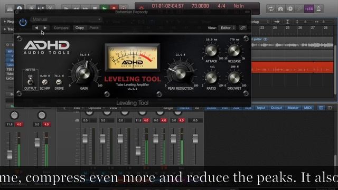This screenshot has width=338, height=190.
Task: Click the 01:01:02:04.57 position display
Action: click(x=168, y=6)
